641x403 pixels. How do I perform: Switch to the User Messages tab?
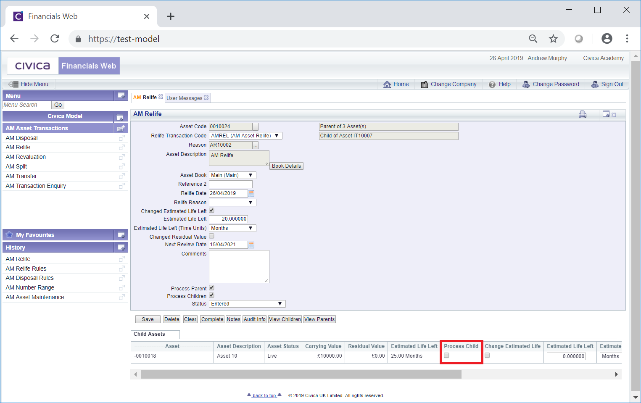pos(184,98)
